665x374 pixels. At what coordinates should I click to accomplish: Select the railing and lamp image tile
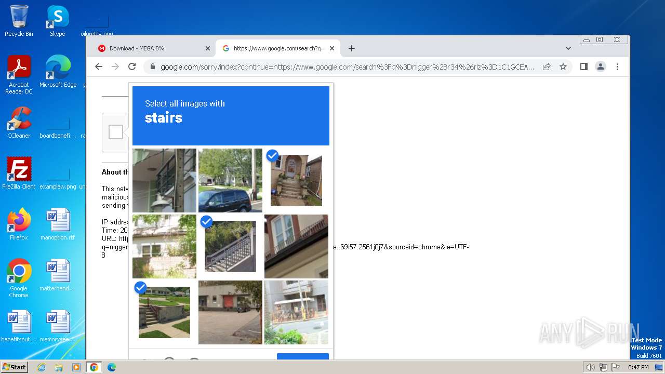coord(164,180)
